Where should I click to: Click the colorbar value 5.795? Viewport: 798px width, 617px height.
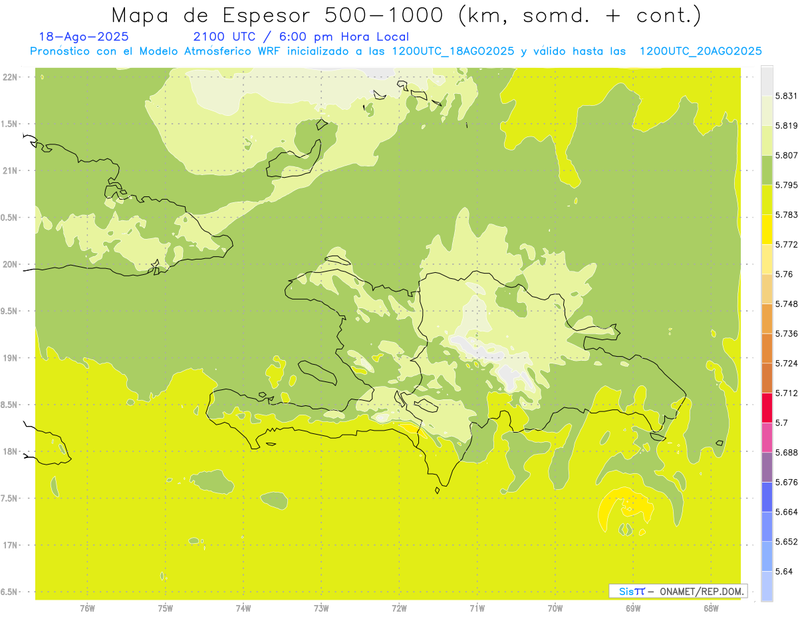tap(787, 185)
